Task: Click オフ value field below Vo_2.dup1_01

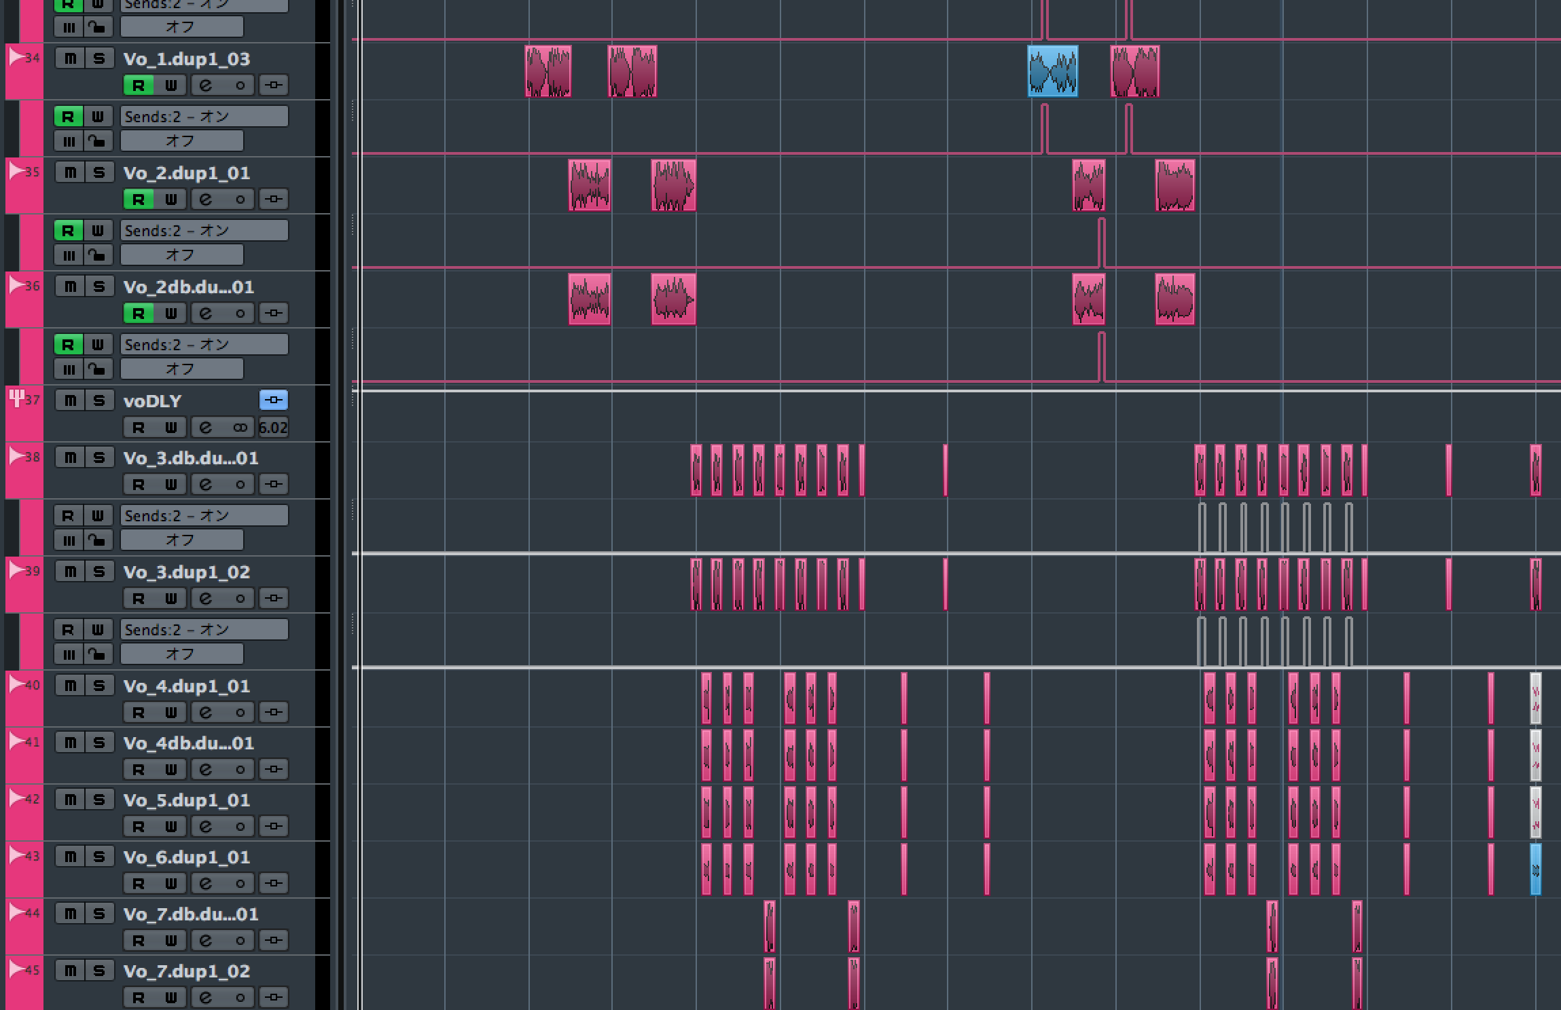Action: 182,255
